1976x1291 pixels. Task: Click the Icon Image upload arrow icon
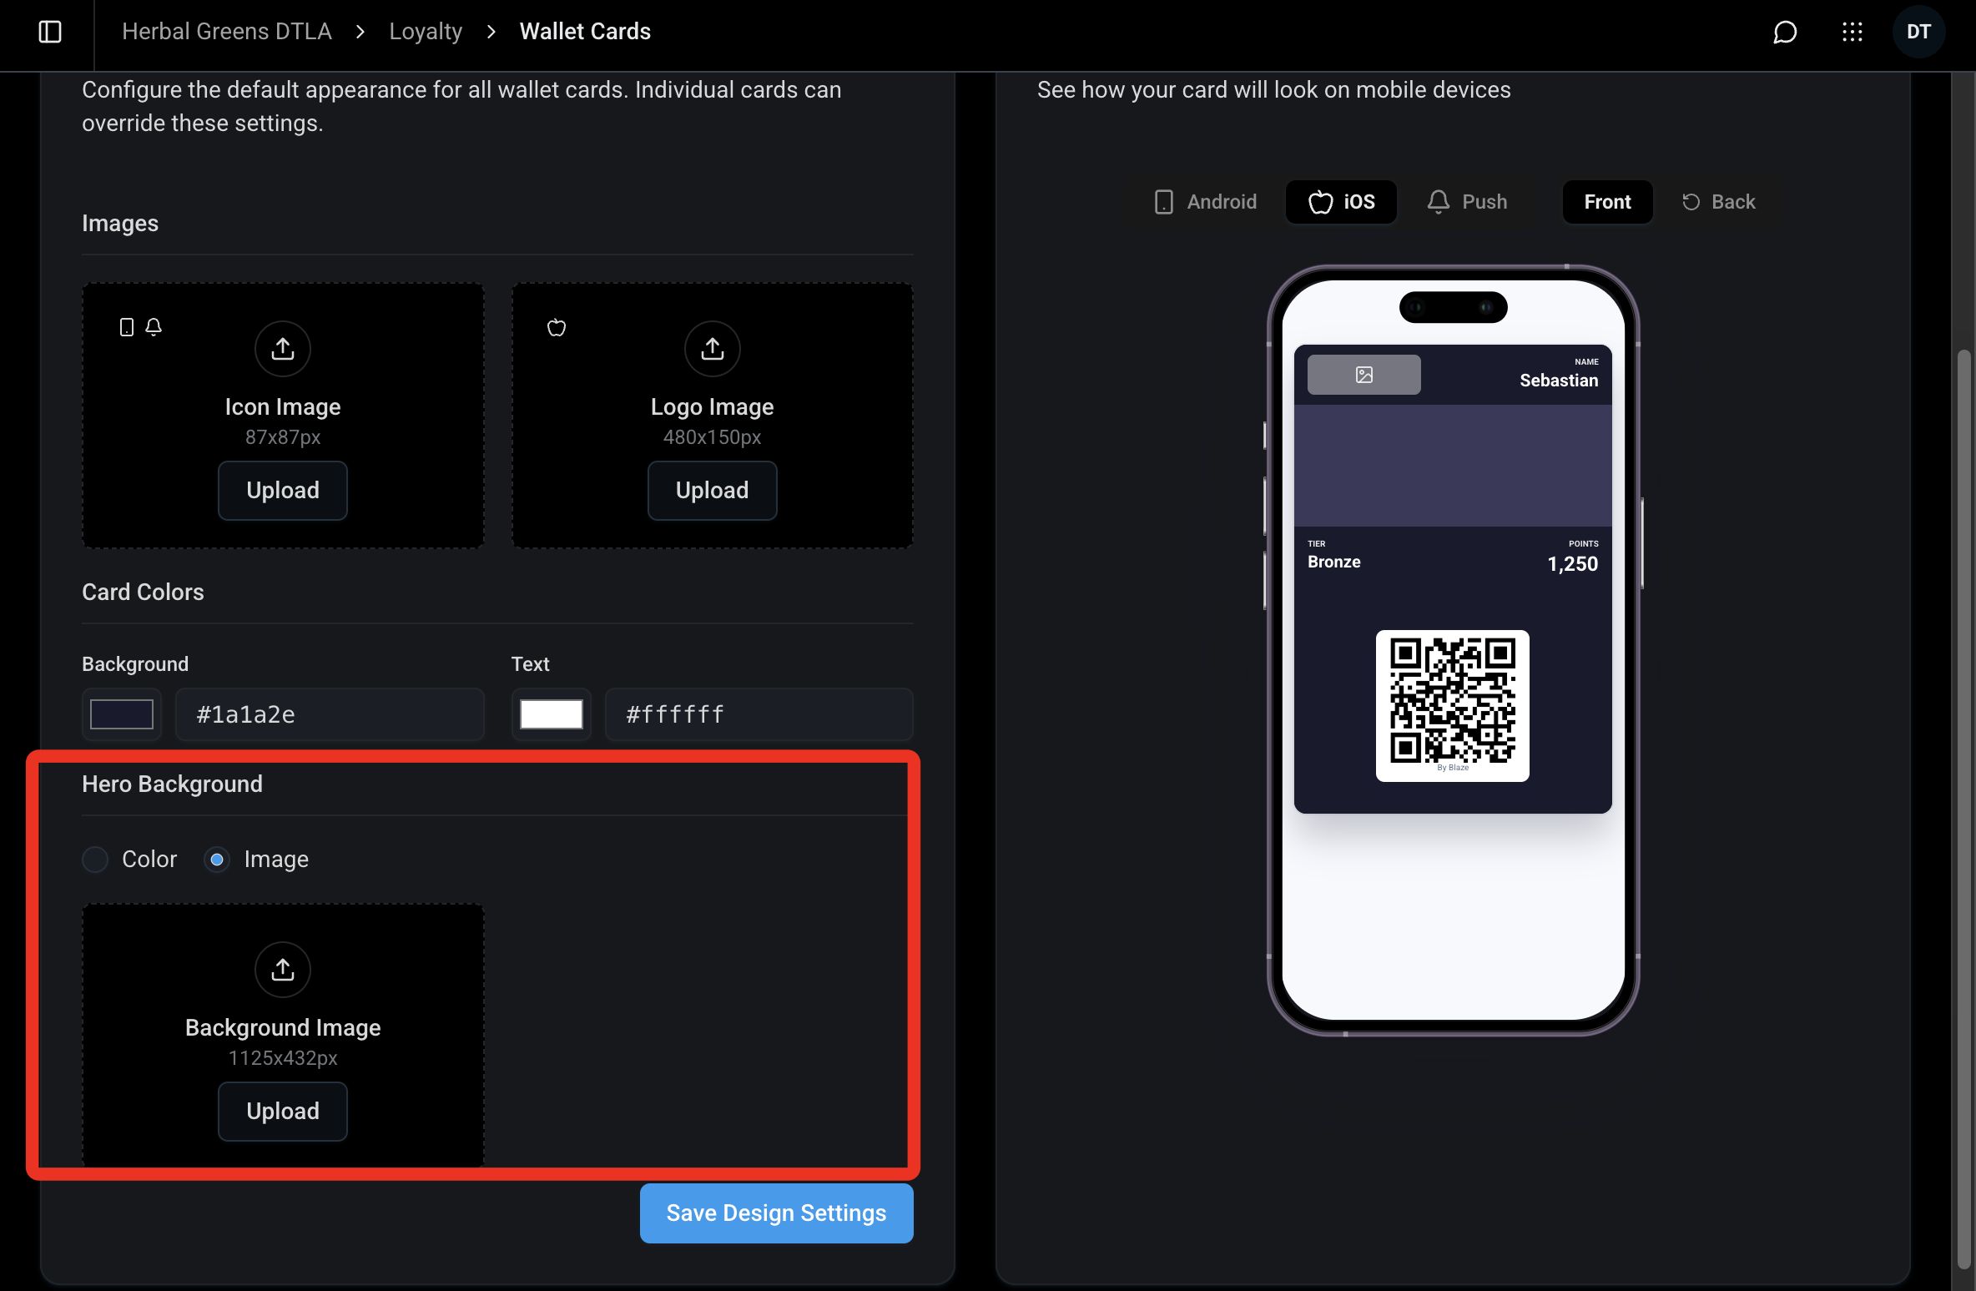pos(283,348)
